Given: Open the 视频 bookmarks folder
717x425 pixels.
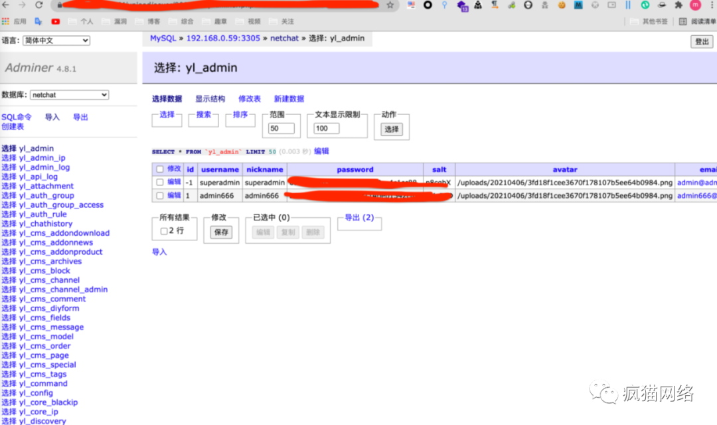Looking at the screenshot, I should pos(248,21).
